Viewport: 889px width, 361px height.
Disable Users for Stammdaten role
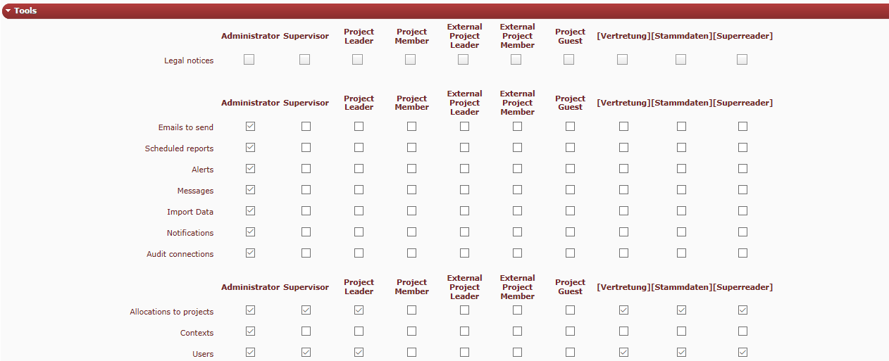(681, 353)
